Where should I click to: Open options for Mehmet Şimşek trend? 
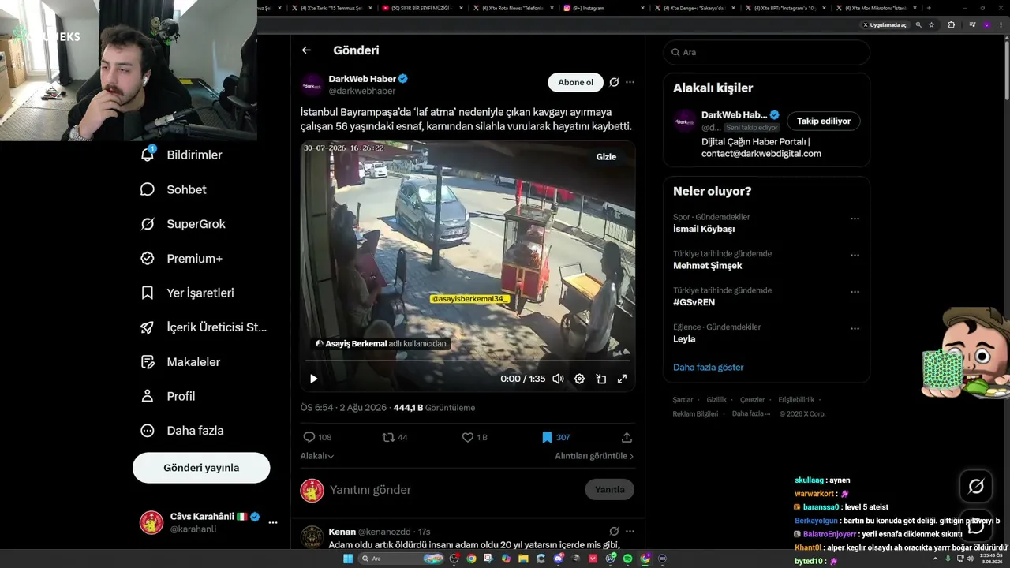(855, 256)
